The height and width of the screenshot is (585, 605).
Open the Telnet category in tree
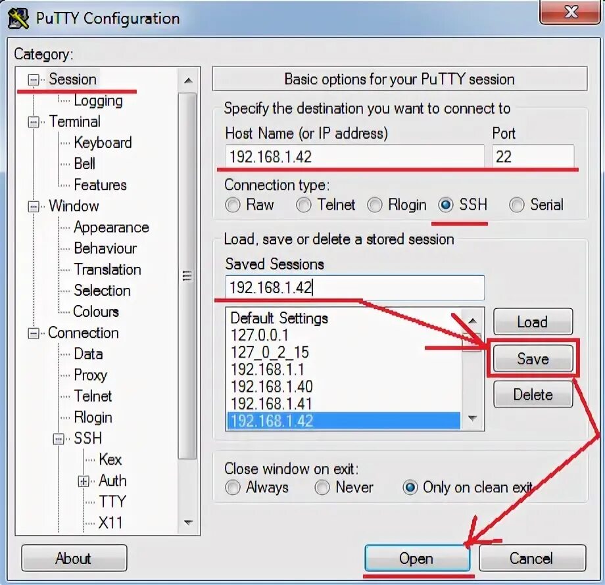[93, 396]
